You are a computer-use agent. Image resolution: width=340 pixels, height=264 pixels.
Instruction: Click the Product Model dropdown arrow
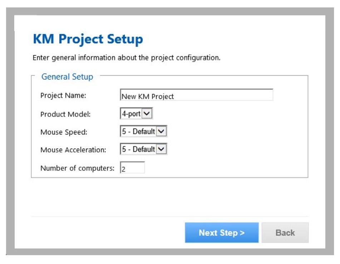(x=147, y=113)
